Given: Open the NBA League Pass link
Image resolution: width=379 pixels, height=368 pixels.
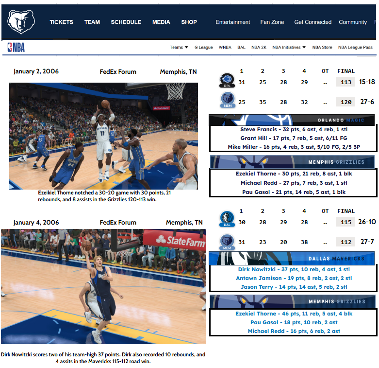Looking at the screenshot, I should pyautogui.click(x=355, y=47).
